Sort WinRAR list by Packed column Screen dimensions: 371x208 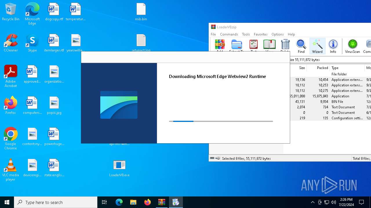[318, 68]
